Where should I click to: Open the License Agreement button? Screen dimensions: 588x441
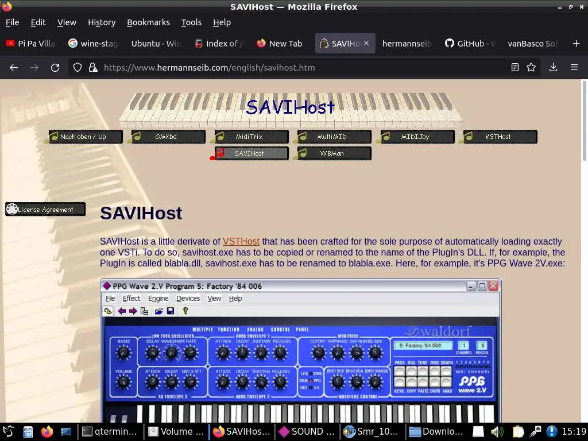point(45,209)
